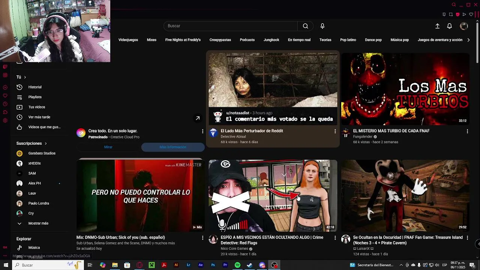Click the YouTube search magnifier button
This screenshot has height=270, width=480.
(306, 26)
